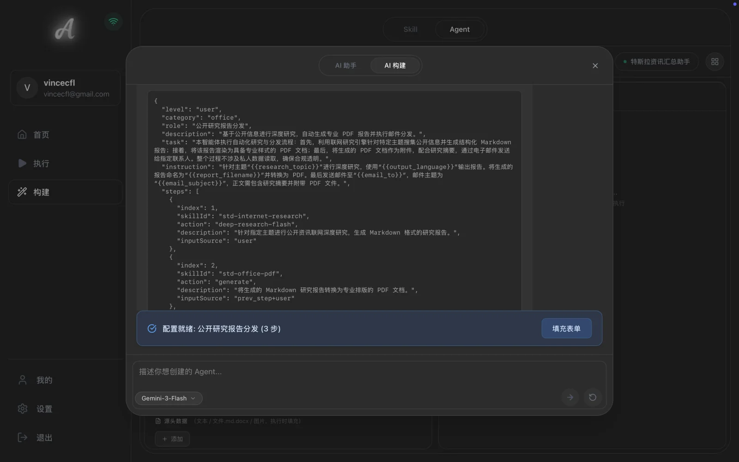Click the play triangle icon beside 执行
The image size is (739, 462).
click(22, 163)
